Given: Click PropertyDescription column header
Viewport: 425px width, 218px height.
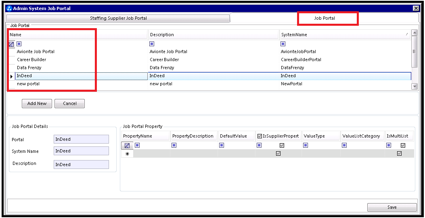Looking at the screenshot, I should [x=194, y=136].
